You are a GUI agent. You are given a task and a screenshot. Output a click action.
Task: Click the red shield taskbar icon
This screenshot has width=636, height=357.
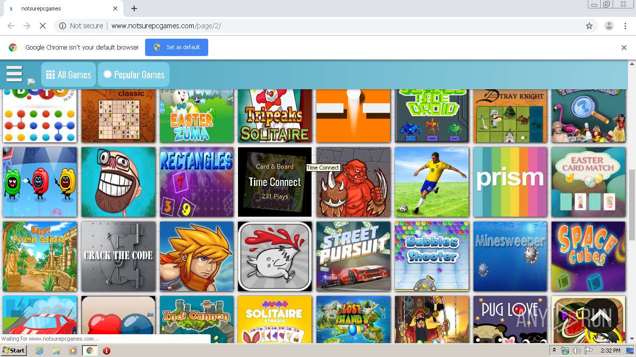[106, 351]
